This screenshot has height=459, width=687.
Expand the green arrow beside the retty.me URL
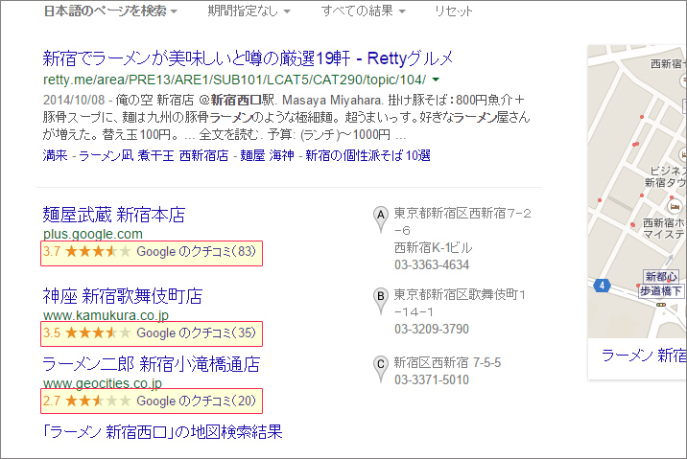tap(436, 80)
